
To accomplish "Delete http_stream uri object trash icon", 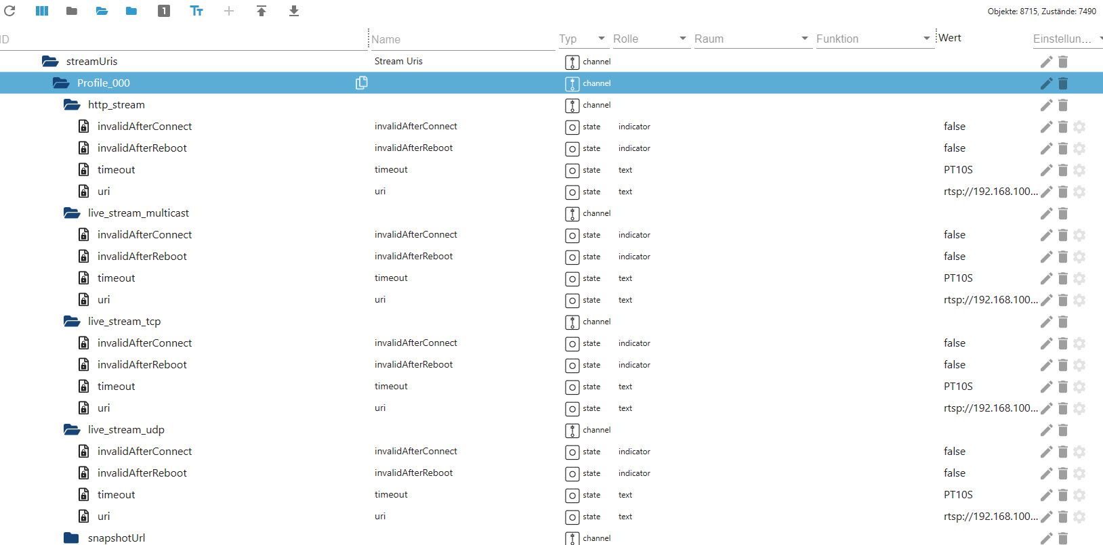I will [1063, 192].
